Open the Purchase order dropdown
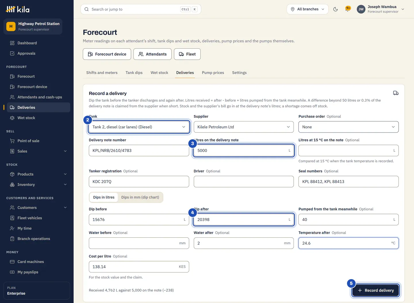Image resolution: width=414 pixels, height=303 pixels. pos(348,127)
